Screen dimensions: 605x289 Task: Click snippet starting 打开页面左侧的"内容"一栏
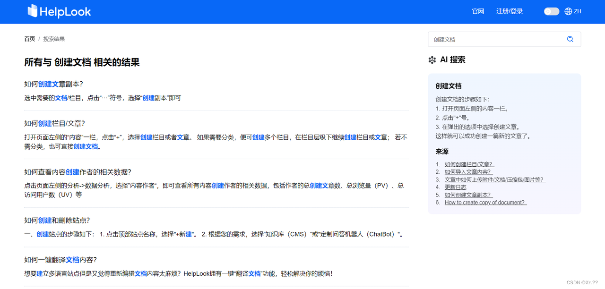[x=216, y=142]
